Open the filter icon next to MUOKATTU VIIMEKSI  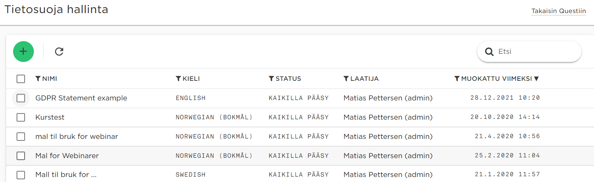pos(457,78)
